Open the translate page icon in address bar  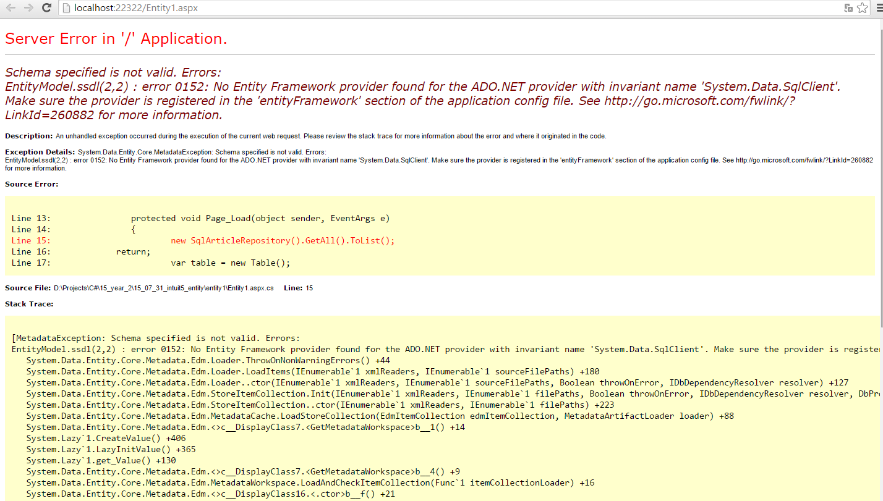pyautogui.click(x=849, y=8)
